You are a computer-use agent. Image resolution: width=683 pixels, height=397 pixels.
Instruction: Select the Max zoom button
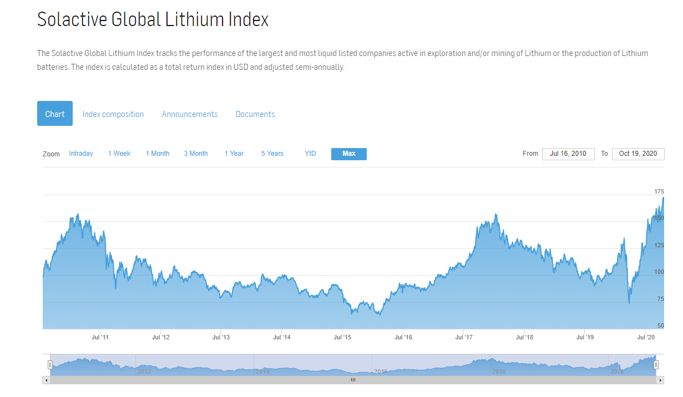[349, 154]
